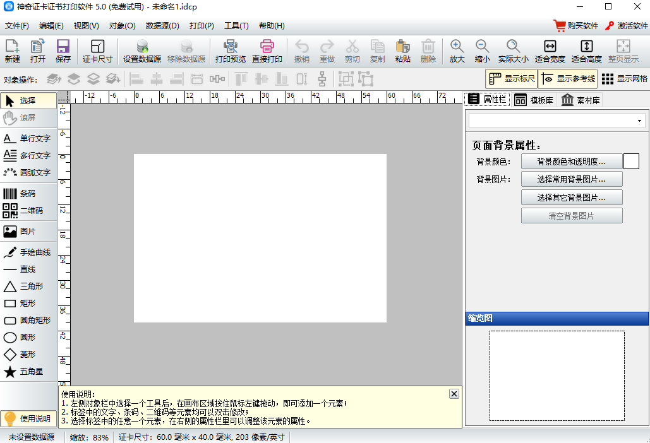650x443 pixels.
Task: Zoom in with the 放大 icon
Action: [457, 51]
